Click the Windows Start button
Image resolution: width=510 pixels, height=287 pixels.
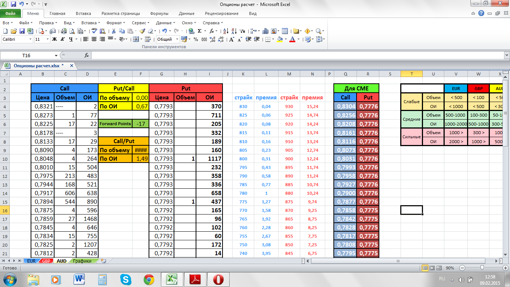coord(9,279)
